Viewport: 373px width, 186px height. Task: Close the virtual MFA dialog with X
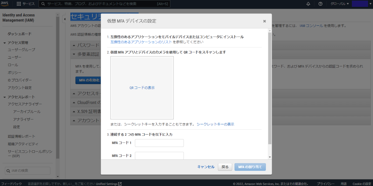[265, 21]
